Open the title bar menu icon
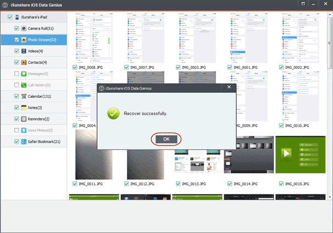The image size is (333, 233). coord(303,4)
